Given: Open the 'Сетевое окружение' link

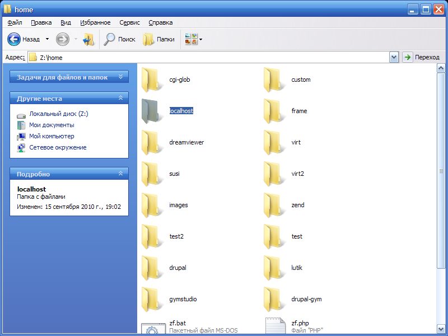Looking at the screenshot, I should (x=58, y=147).
